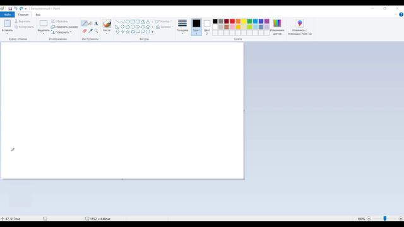
Task: Select the Text tool (letter A)
Action: [x=96, y=23]
